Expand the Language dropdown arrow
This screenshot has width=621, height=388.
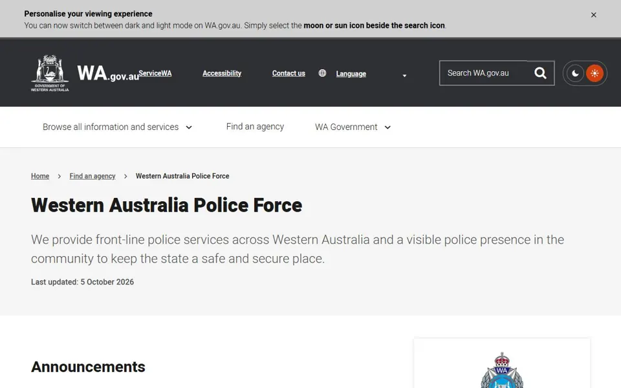404,76
